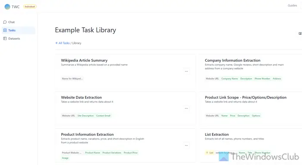Click the Chat speech bubble icon
The image size is (302, 165).
coord(5,22)
